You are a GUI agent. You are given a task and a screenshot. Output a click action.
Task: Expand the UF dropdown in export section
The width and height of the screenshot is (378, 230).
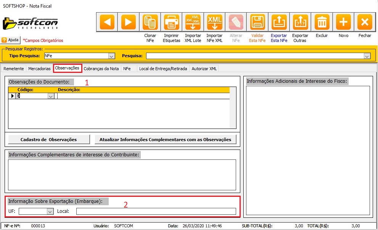[x=50, y=211]
